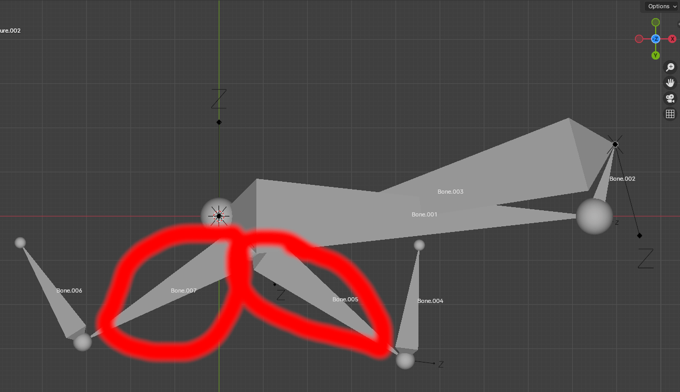
Task: Select the Bone.002 label
Action: pos(623,178)
